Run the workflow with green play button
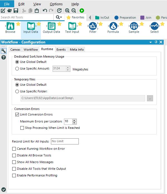This screenshot has height=194, width=167. [x=82, y=11]
